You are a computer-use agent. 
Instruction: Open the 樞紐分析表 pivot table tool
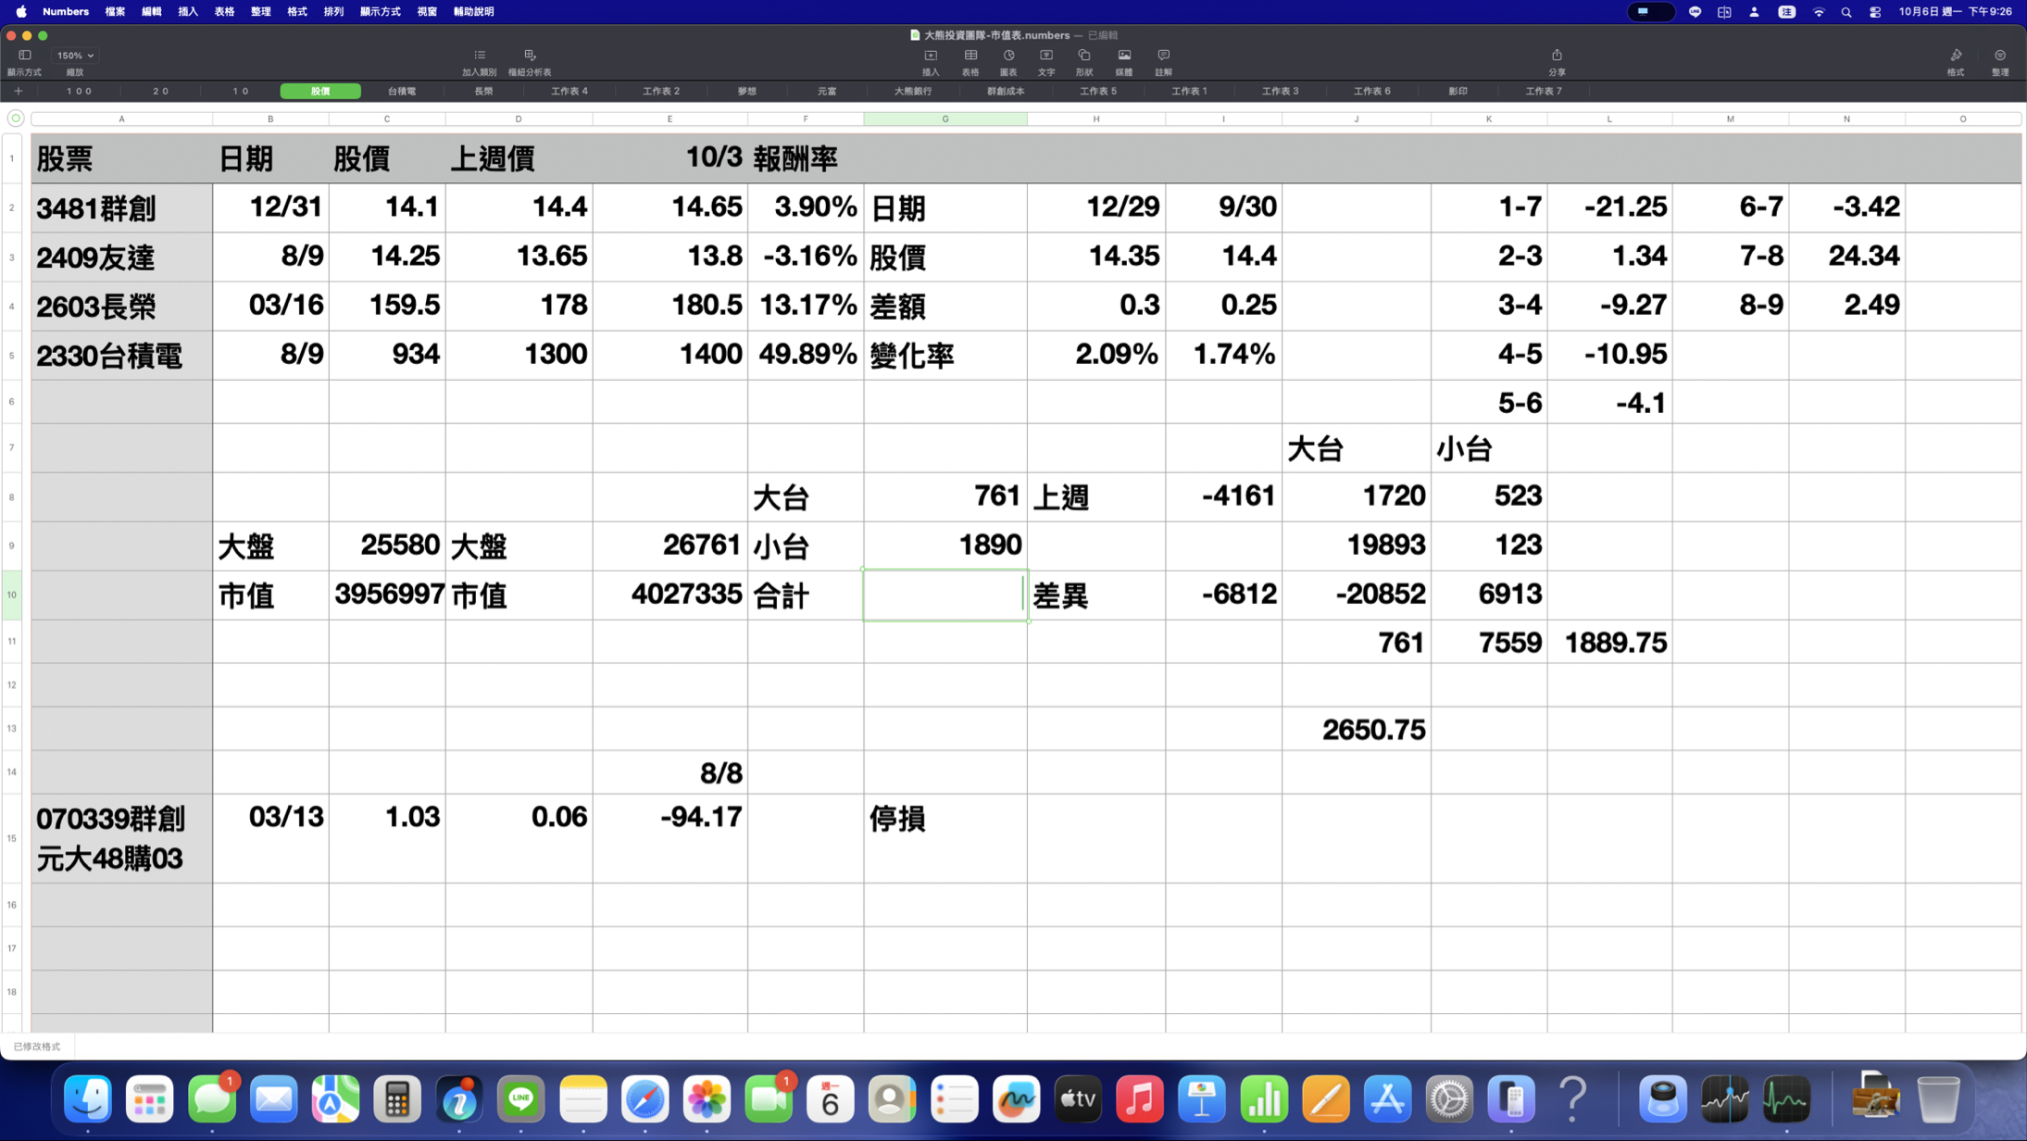530,56
